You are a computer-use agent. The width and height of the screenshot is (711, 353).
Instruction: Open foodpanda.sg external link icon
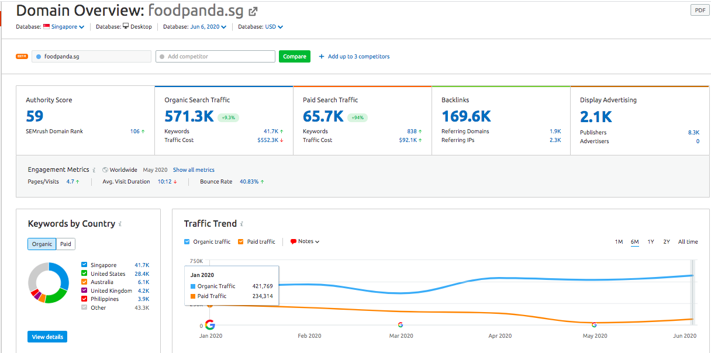pos(253,11)
